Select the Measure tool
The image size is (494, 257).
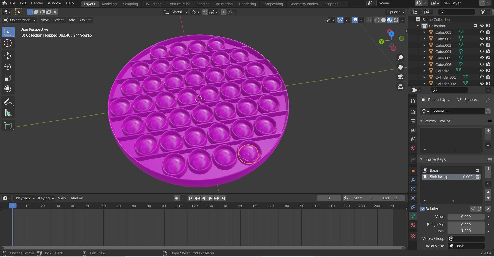tap(8, 113)
